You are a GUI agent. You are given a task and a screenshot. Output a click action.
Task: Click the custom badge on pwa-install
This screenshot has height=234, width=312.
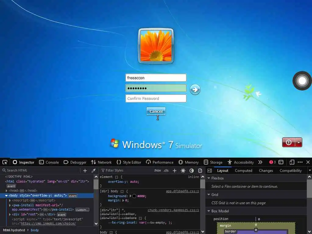point(82,210)
